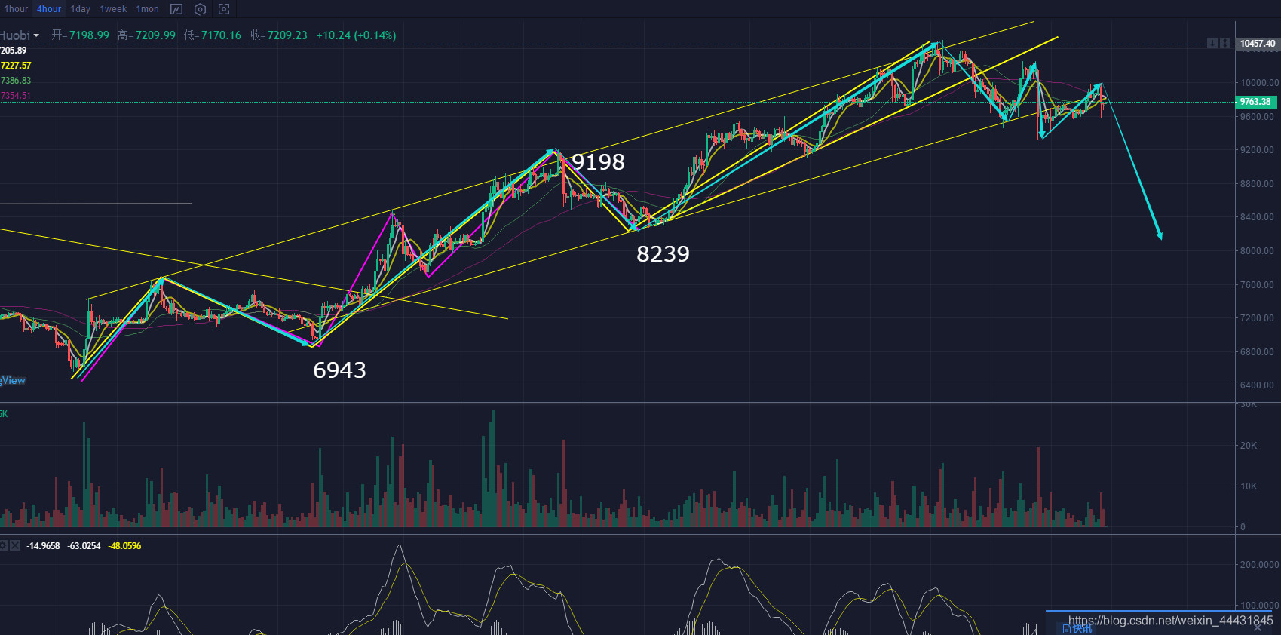This screenshot has height=635, width=1281.
Task: Click the 9198 price annotation
Action: (598, 162)
